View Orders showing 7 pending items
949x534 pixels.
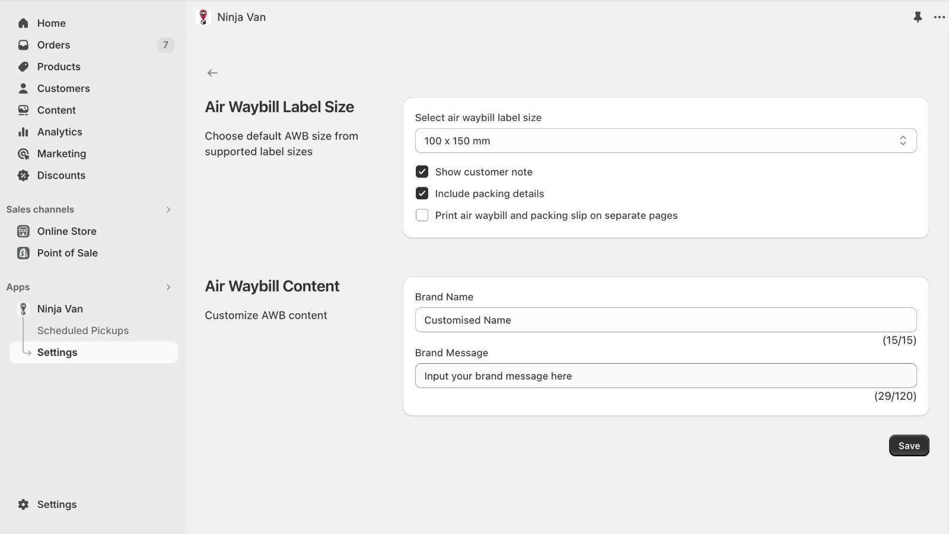(x=53, y=44)
